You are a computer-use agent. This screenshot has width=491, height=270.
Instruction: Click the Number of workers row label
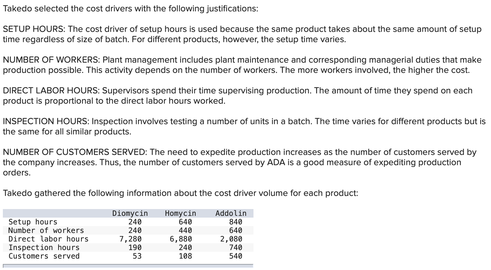(46, 230)
